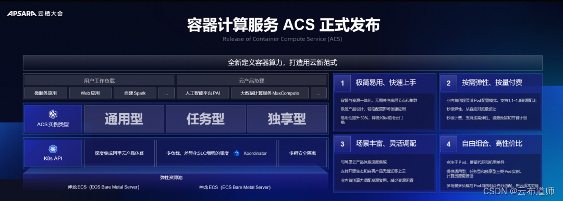This screenshot has width=563, height=201.
Task: Click the K8s API label
Action: 53,158
